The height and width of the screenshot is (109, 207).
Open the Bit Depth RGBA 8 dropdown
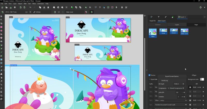(x=179, y=84)
